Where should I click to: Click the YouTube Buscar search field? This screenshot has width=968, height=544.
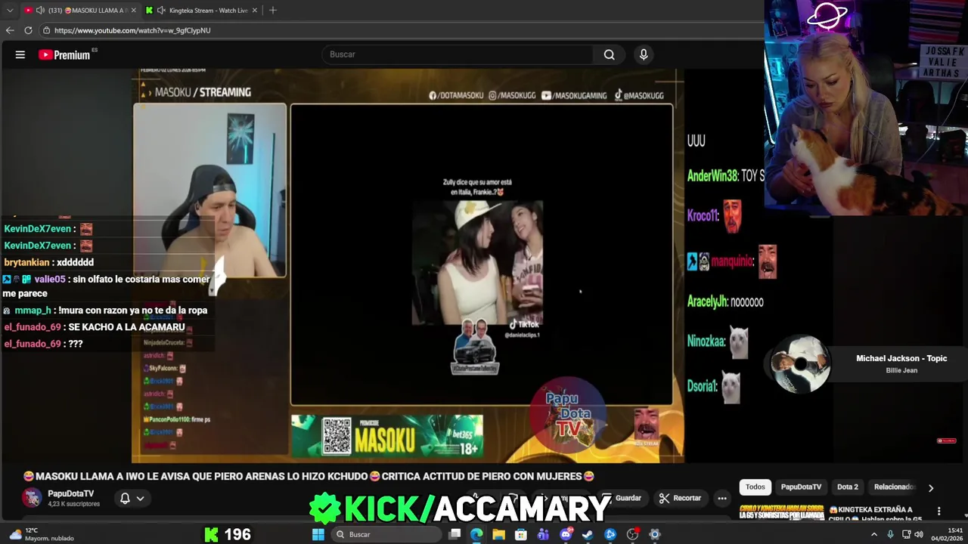click(458, 54)
